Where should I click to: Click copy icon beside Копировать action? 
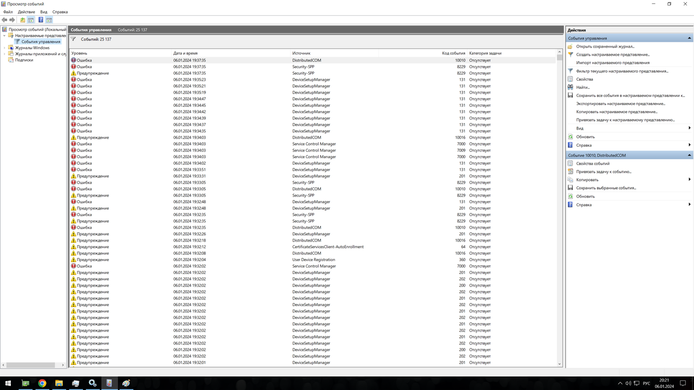coord(570,180)
